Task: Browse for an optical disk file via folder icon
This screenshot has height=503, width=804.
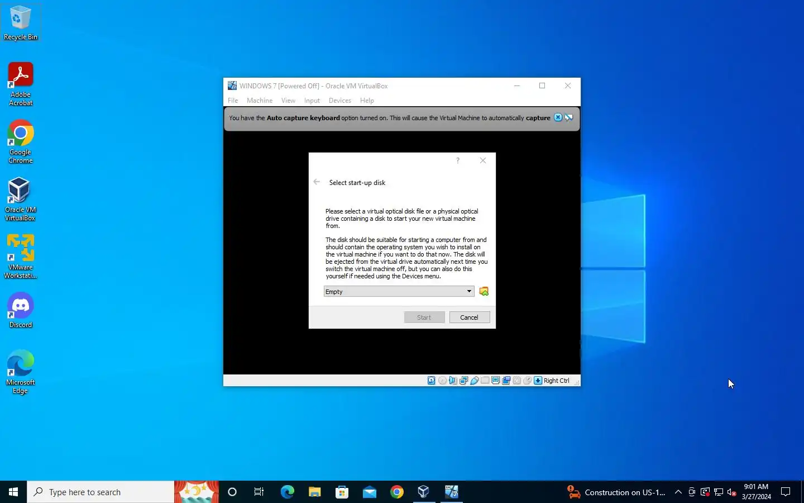Action: [x=484, y=291]
